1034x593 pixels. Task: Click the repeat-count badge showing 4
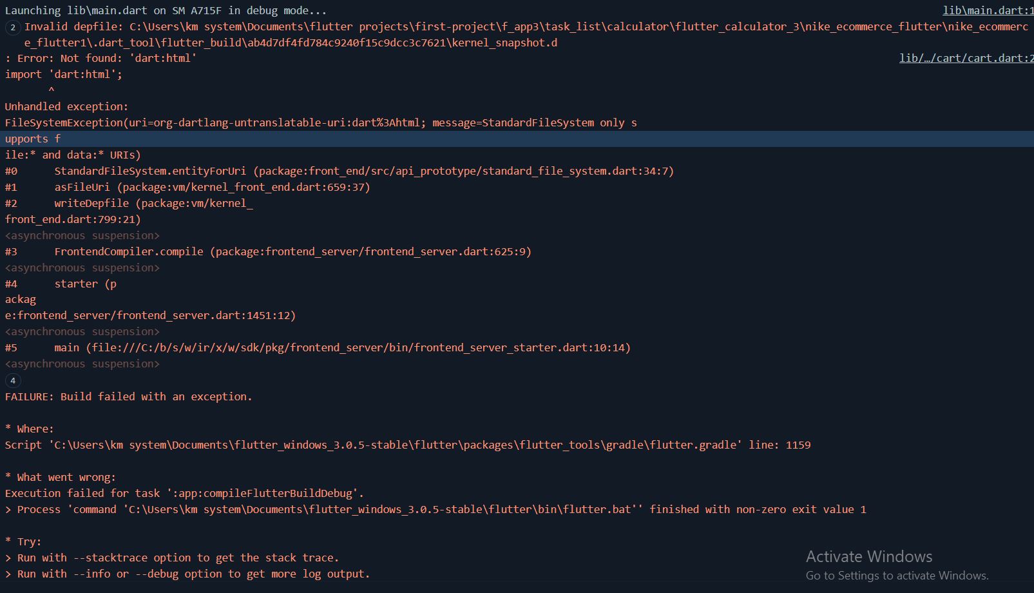(x=12, y=380)
